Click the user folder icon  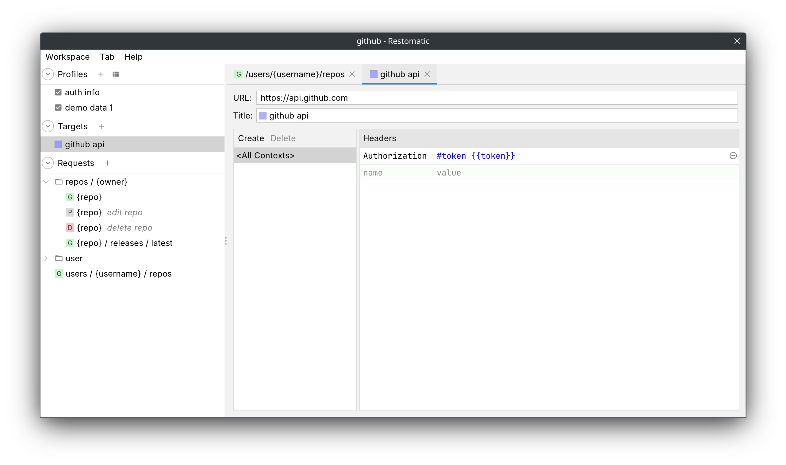tap(59, 258)
